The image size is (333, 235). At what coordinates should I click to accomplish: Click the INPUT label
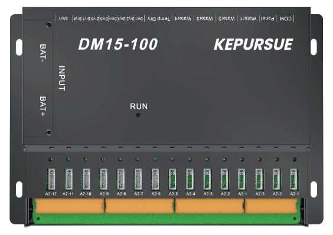coord(62,78)
